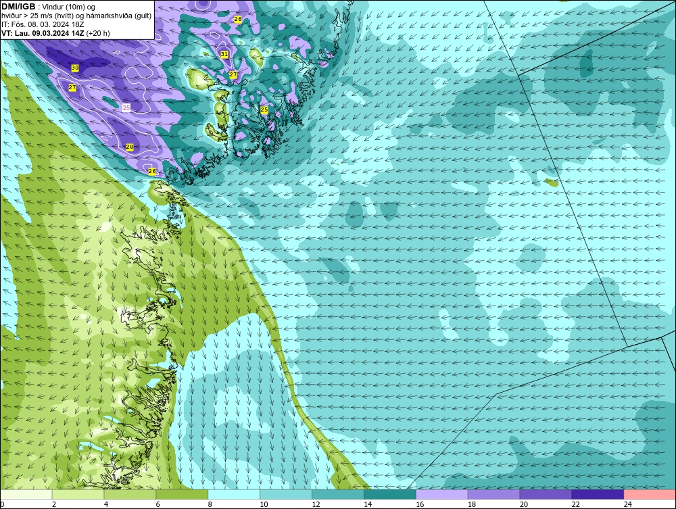Select the legend tick value 20

coord(524,504)
